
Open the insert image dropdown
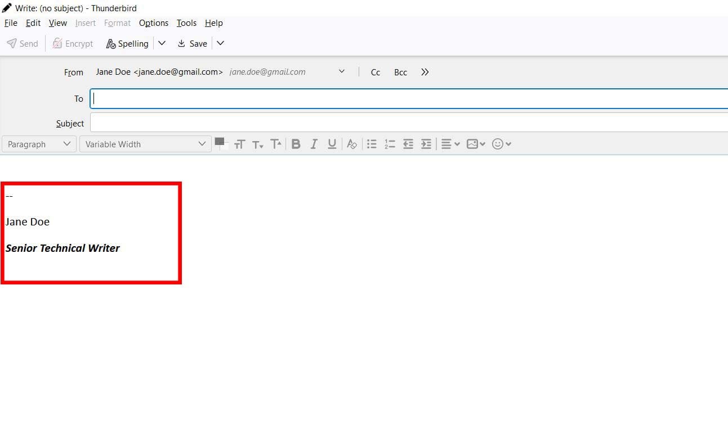476,144
